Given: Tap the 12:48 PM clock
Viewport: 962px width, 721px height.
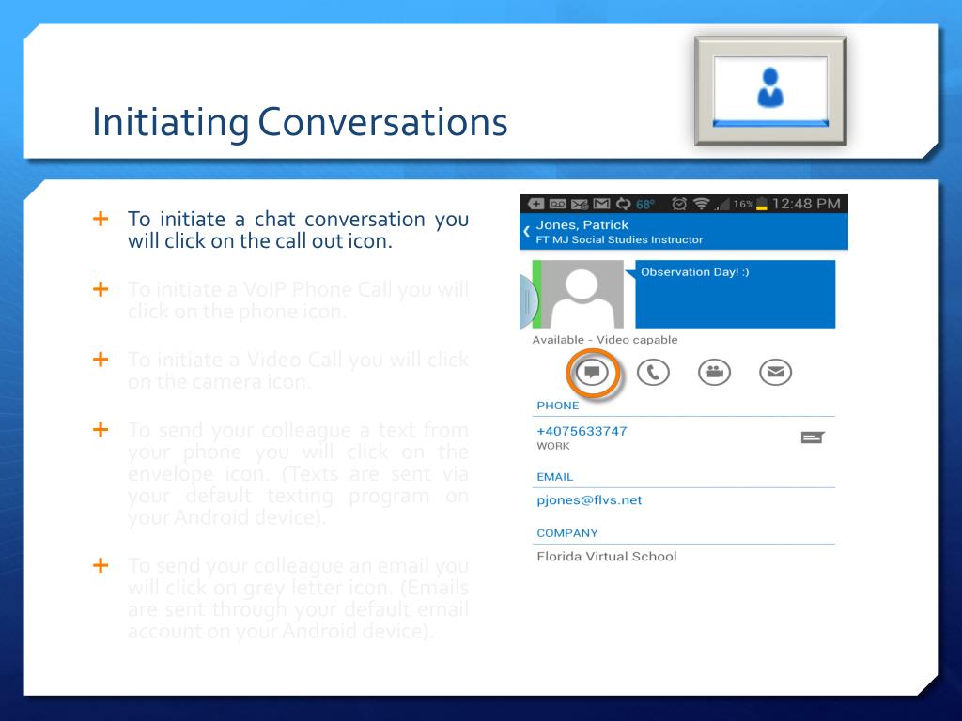Looking at the screenshot, I should click(805, 204).
